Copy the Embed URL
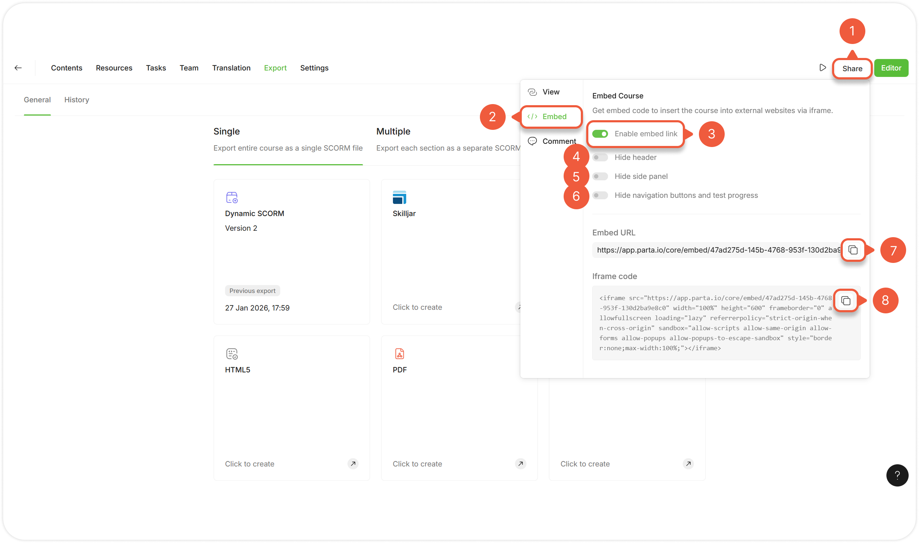This screenshot has height=543, width=919. [853, 250]
